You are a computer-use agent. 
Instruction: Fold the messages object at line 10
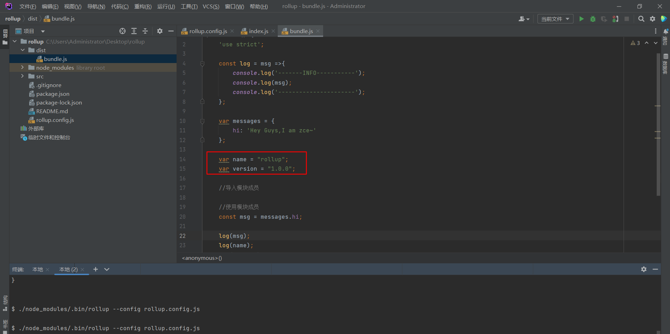202,121
